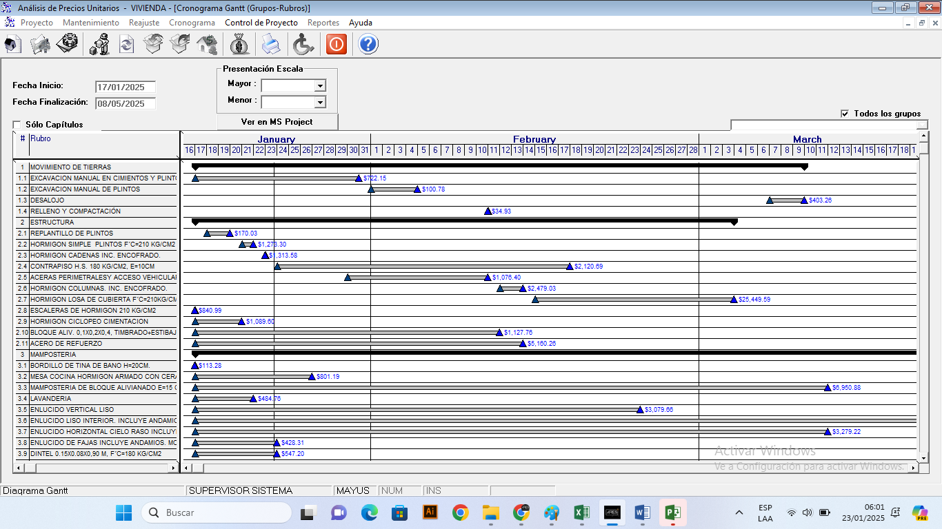The width and height of the screenshot is (942, 529).
Task: Open MS Project from the taskbar
Action: click(672, 512)
